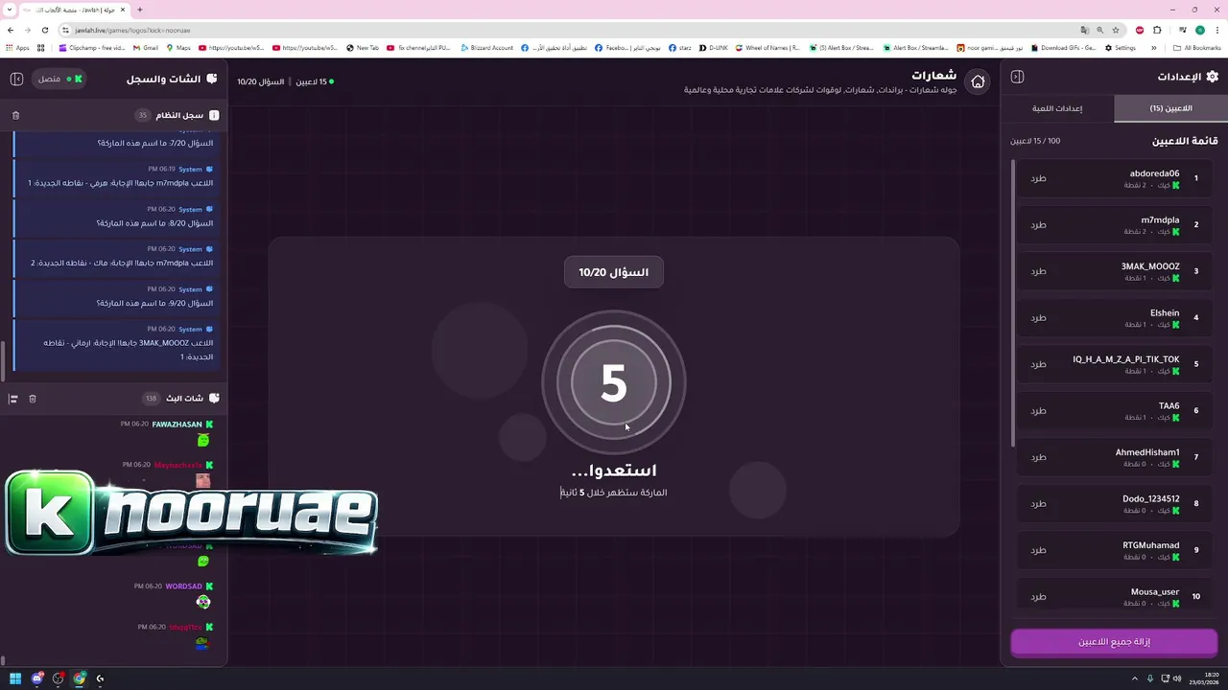
Task: Click the countdown timer circle showing 5
Action: tap(614, 383)
